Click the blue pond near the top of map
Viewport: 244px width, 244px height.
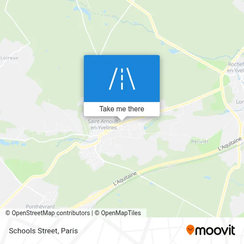[x=84, y=11]
